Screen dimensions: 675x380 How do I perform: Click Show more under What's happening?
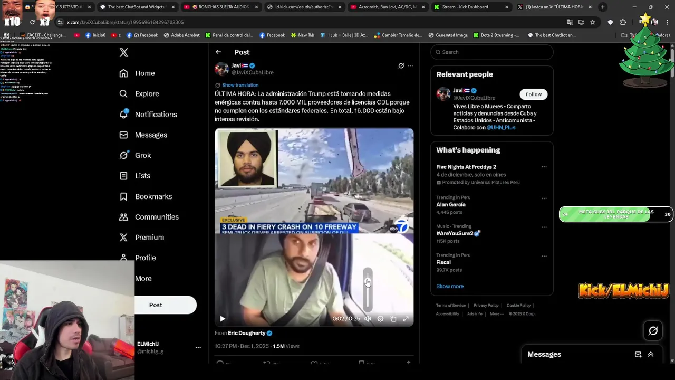tap(450, 287)
